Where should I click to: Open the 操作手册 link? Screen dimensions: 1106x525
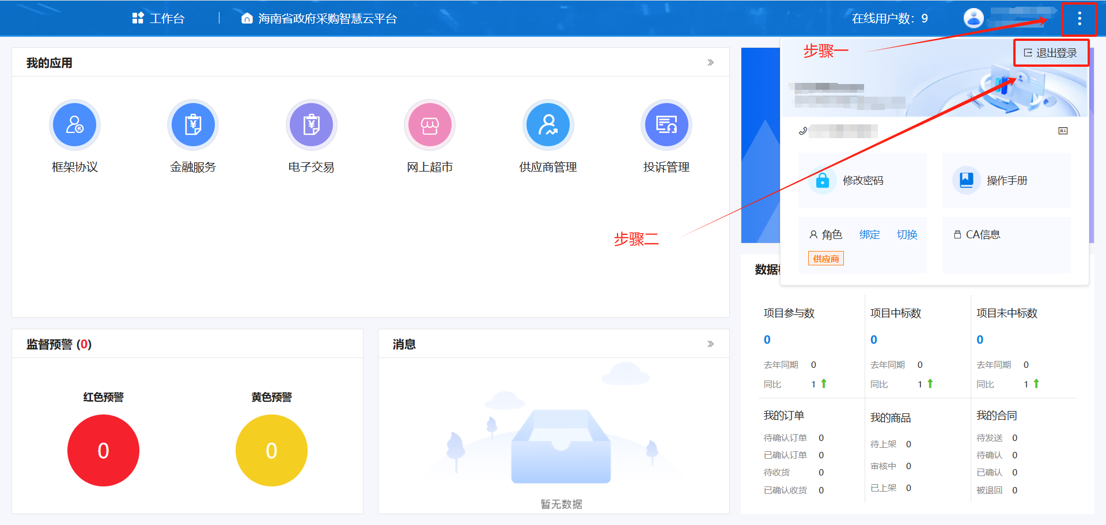click(x=1006, y=181)
